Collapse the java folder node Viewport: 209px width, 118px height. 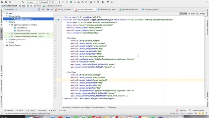tap(7, 22)
